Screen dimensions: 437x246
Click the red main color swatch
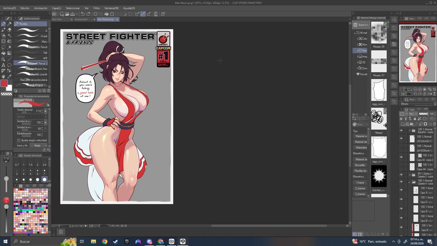point(4,83)
